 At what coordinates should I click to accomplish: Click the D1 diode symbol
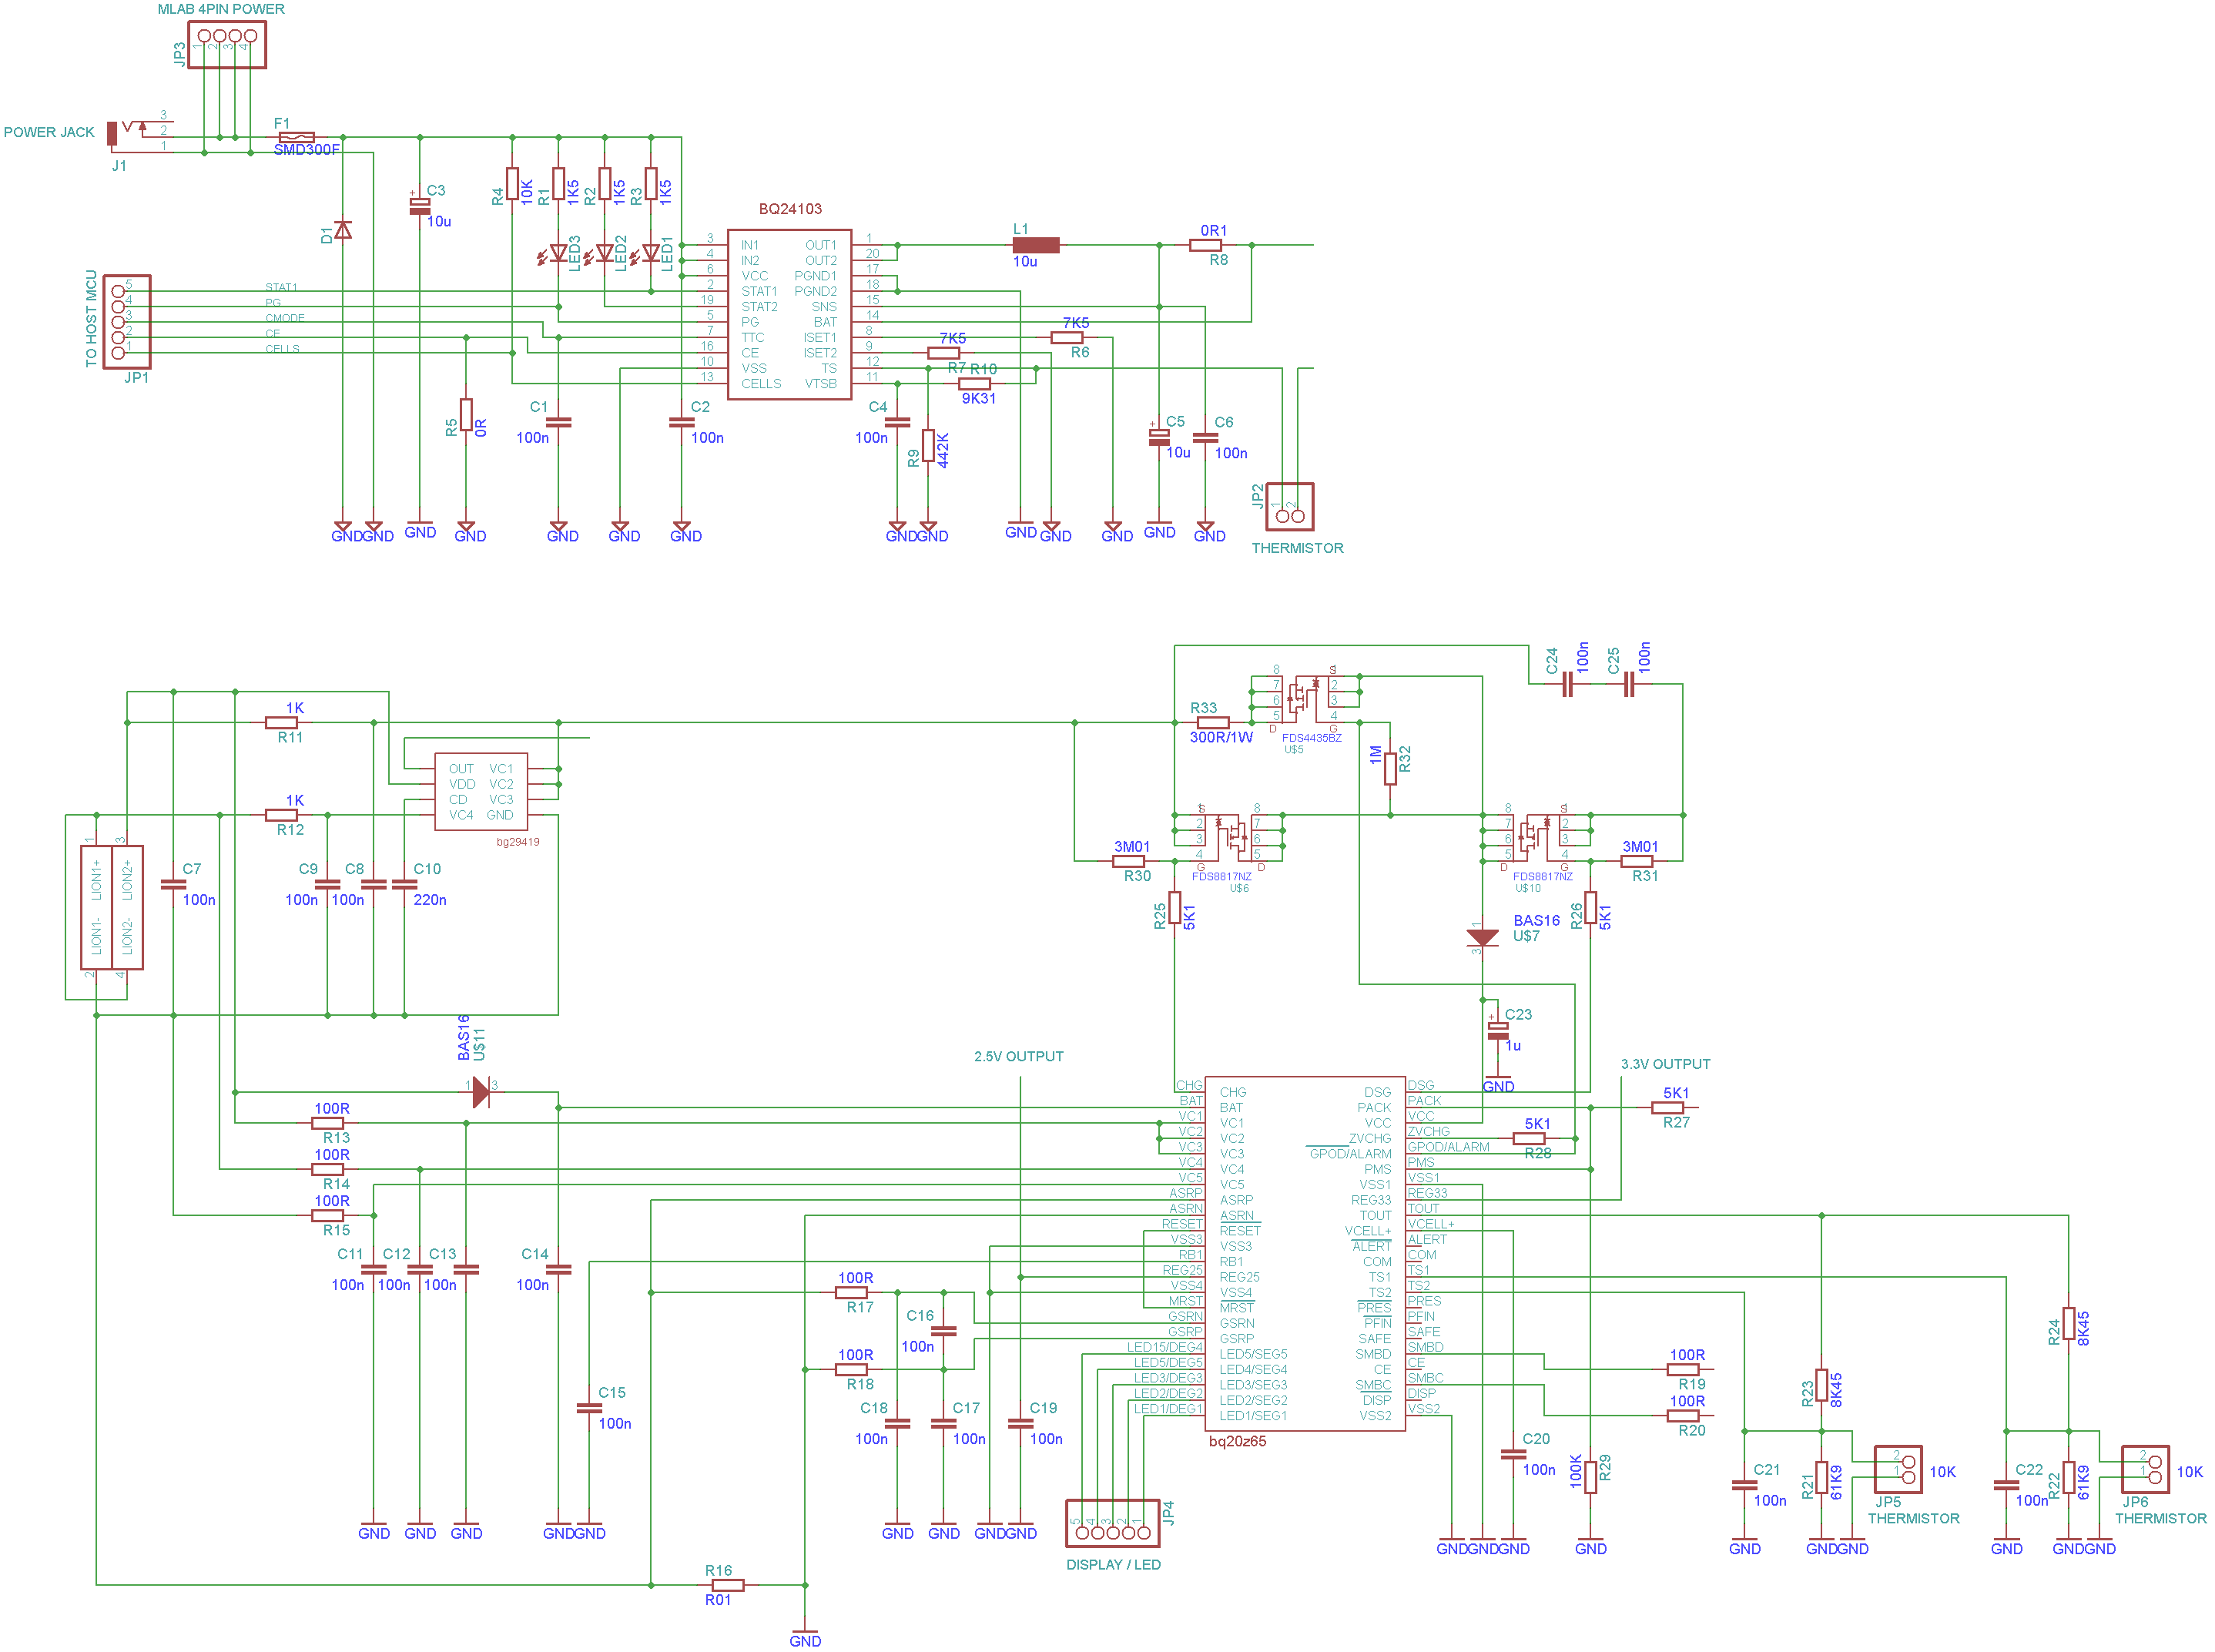[x=343, y=231]
